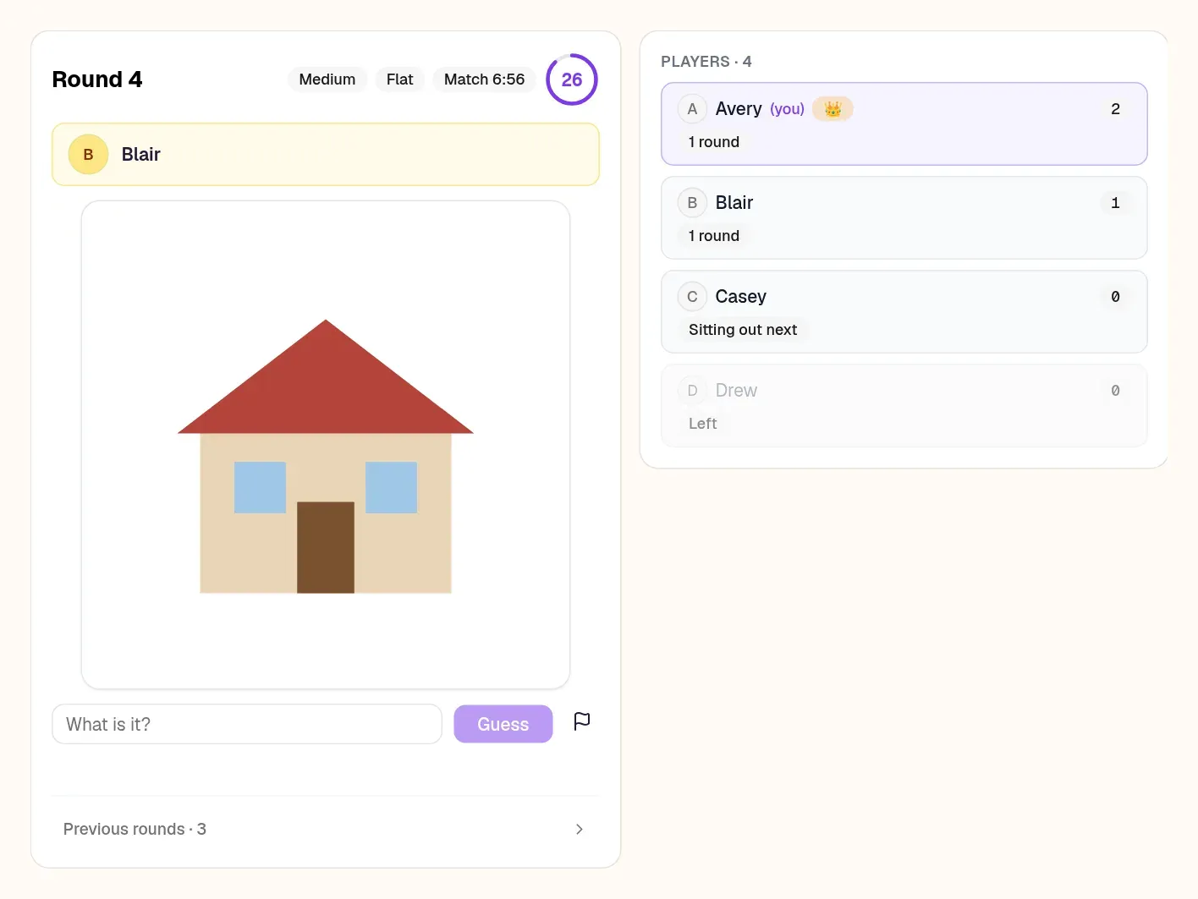The height and width of the screenshot is (899, 1198).
Task: Click the report flag icon
Action: click(x=582, y=721)
